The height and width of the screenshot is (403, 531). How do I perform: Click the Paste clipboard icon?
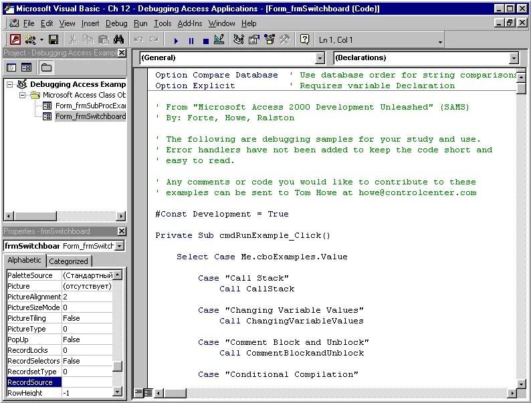(x=103, y=39)
